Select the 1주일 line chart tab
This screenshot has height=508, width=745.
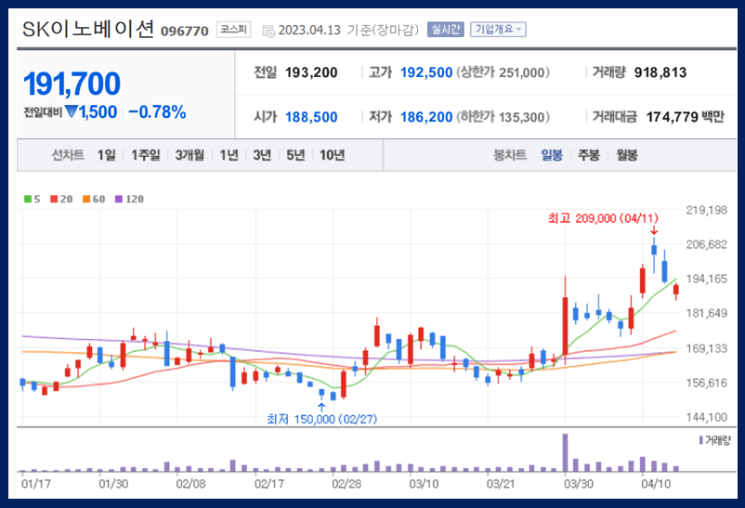tap(146, 155)
